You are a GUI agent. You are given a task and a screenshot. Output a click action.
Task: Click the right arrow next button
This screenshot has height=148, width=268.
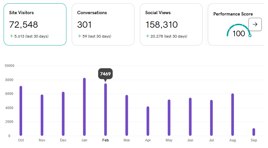(x=255, y=24)
